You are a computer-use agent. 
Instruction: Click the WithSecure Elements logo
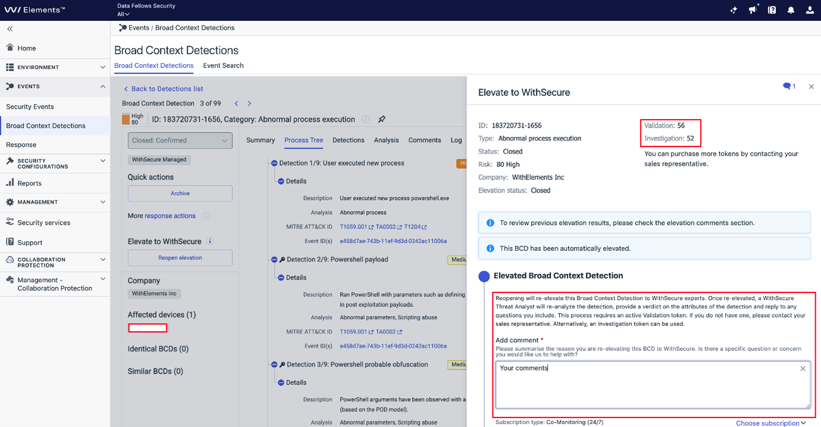pos(35,10)
